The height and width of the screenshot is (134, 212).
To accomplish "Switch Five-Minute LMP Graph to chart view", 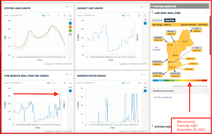I will 49,83.
